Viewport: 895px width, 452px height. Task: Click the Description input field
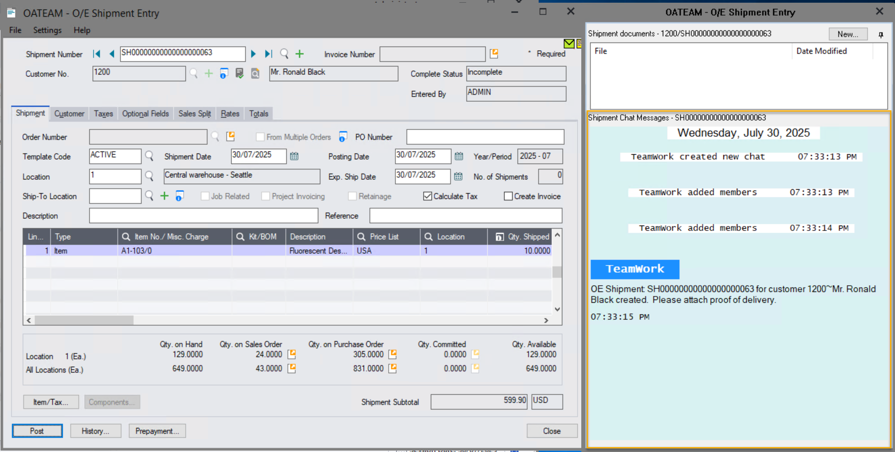(x=203, y=216)
